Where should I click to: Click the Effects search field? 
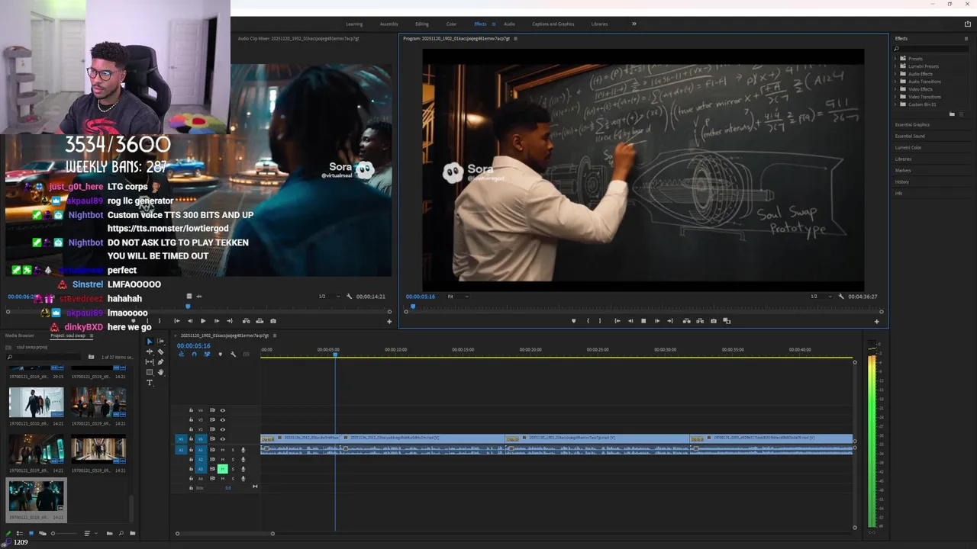tap(931, 48)
